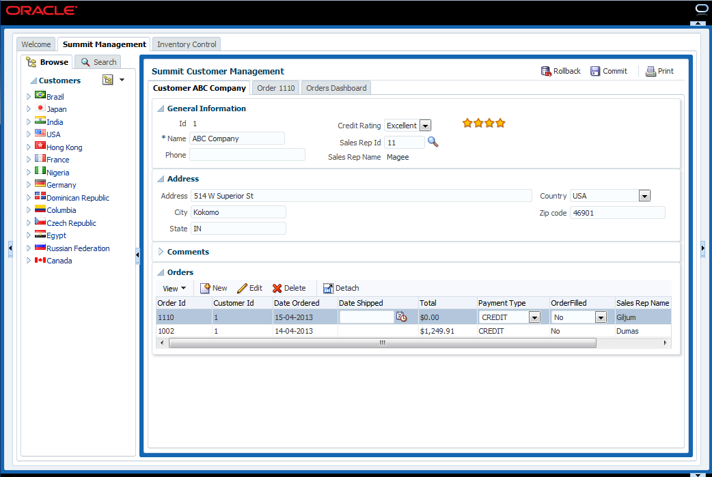Click the Phone input field
712x477 pixels.
click(x=247, y=155)
